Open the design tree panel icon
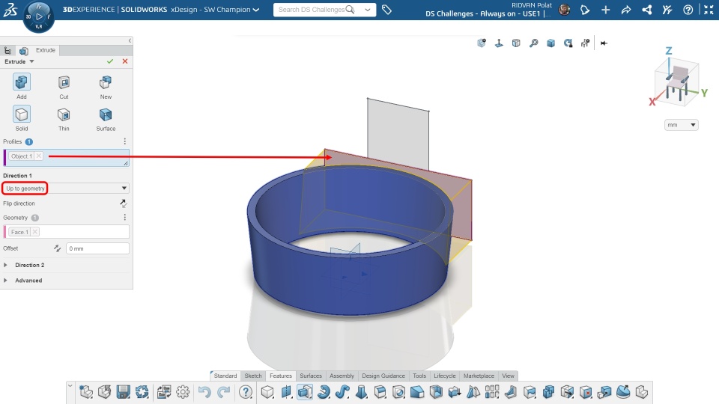Image resolution: width=719 pixels, height=404 pixels. pyautogui.click(x=7, y=50)
